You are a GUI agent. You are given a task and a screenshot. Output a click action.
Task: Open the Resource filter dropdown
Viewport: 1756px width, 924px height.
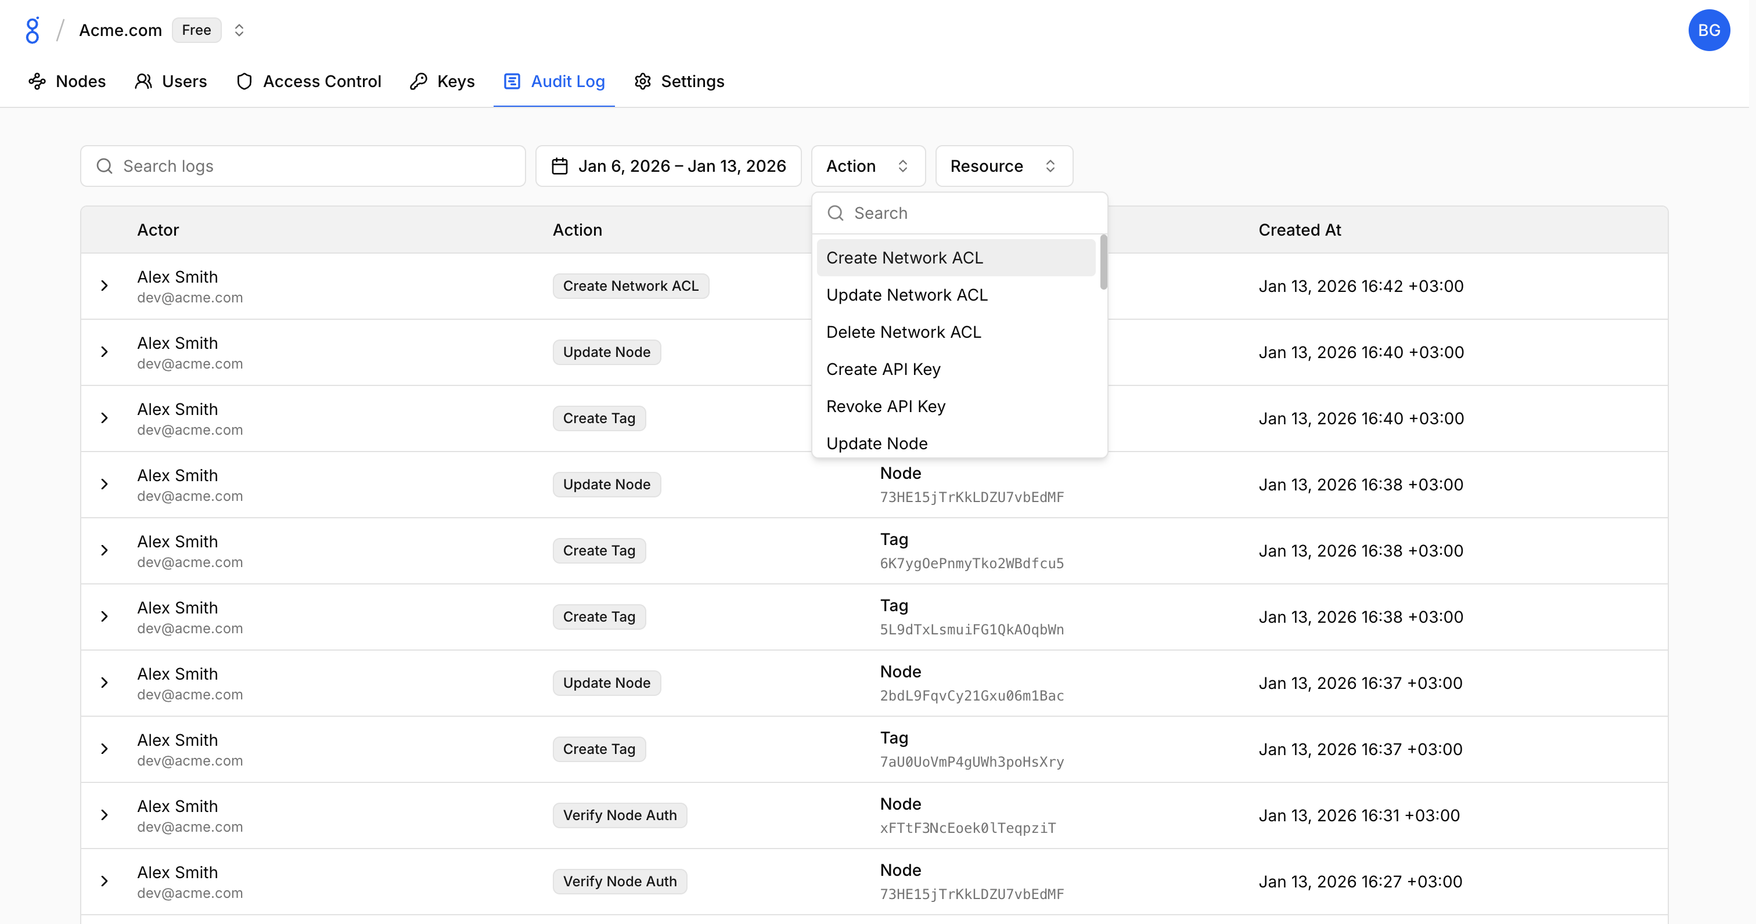pos(1003,166)
